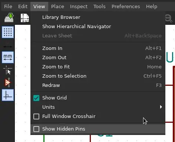The height and width of the screenshot is (142, 175).
Task: Open the Inspect menu
Action: point(79,6)
